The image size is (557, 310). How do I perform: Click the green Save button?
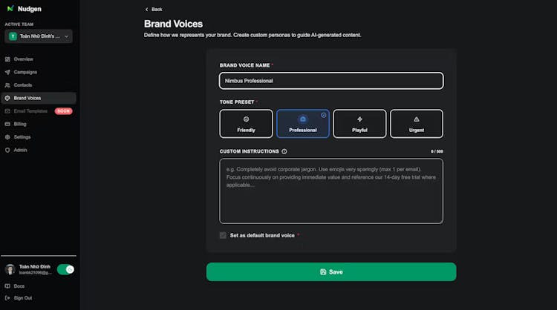point(331,272)
